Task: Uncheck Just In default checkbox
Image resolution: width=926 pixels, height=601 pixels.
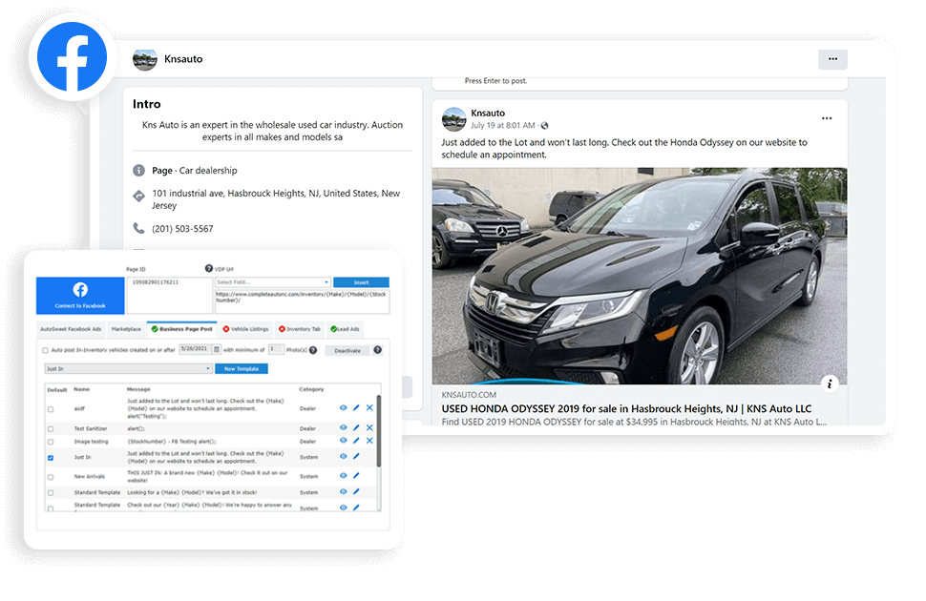Action: pos(51,458)
